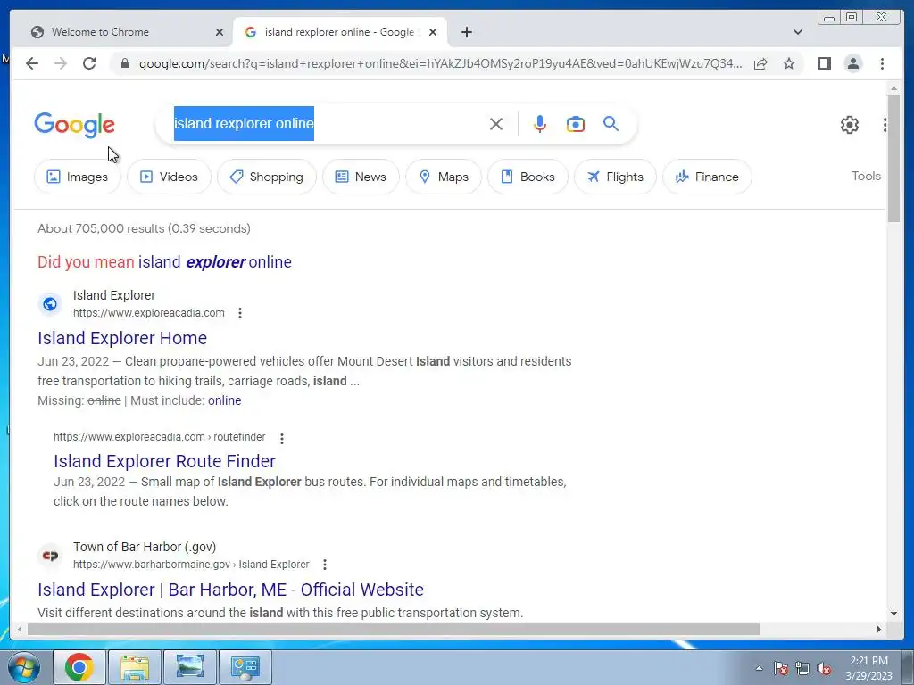Open the tab search chevron
Image resolution: width=914 pixels, height=685 pixels.
coord(798,32)
